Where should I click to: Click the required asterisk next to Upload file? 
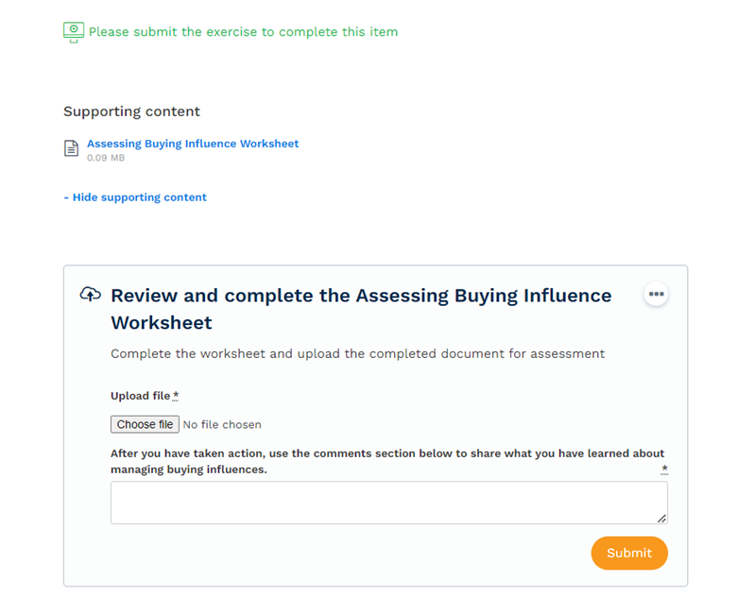(176, 396)
